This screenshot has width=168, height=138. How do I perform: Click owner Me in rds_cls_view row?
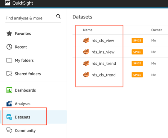153,41
